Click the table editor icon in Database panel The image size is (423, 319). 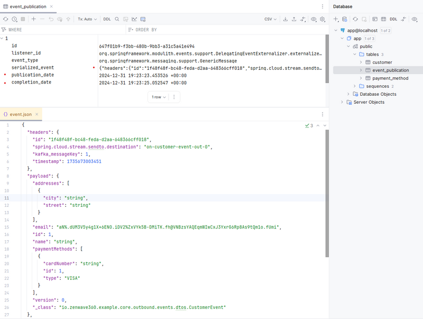[383, 19]
